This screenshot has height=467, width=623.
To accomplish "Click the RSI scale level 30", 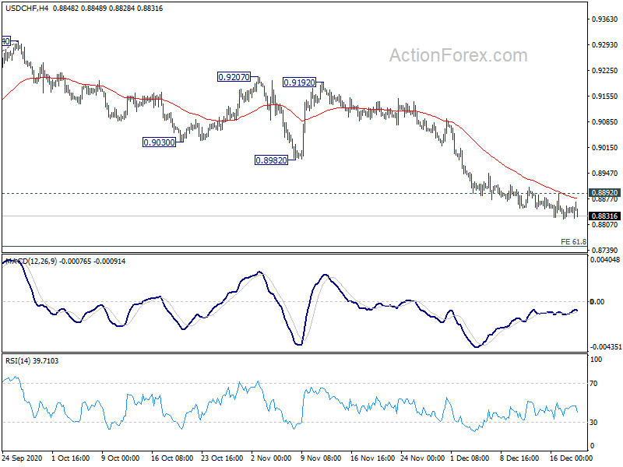I will (x=593, y=422).
